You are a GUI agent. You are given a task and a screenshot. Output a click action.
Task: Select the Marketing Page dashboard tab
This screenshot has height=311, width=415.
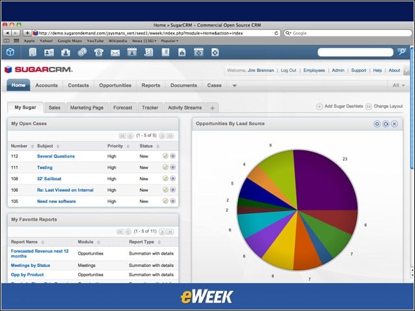click(x=87, y=108)
